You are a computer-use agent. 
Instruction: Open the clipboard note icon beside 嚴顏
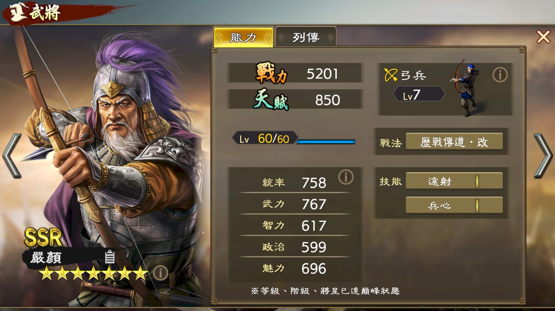pyautogui.click(x=110, y=257)
